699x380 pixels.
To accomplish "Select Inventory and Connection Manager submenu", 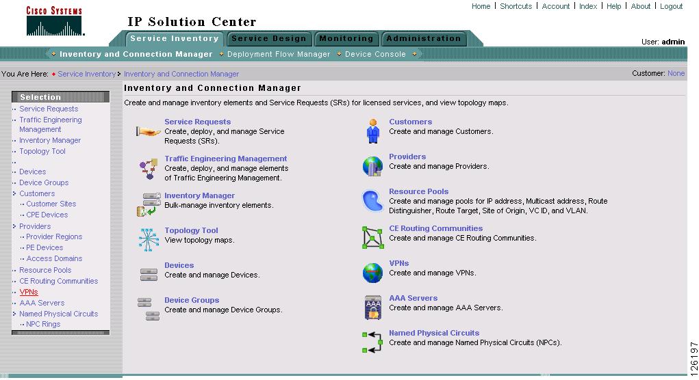I will pos(136,54).
